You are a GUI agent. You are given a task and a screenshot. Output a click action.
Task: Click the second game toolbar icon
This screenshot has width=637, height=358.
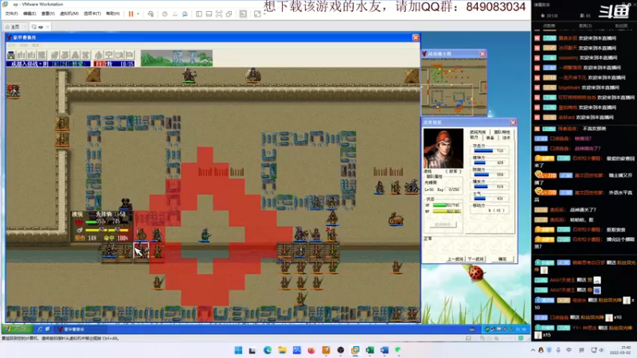[21, 55]
